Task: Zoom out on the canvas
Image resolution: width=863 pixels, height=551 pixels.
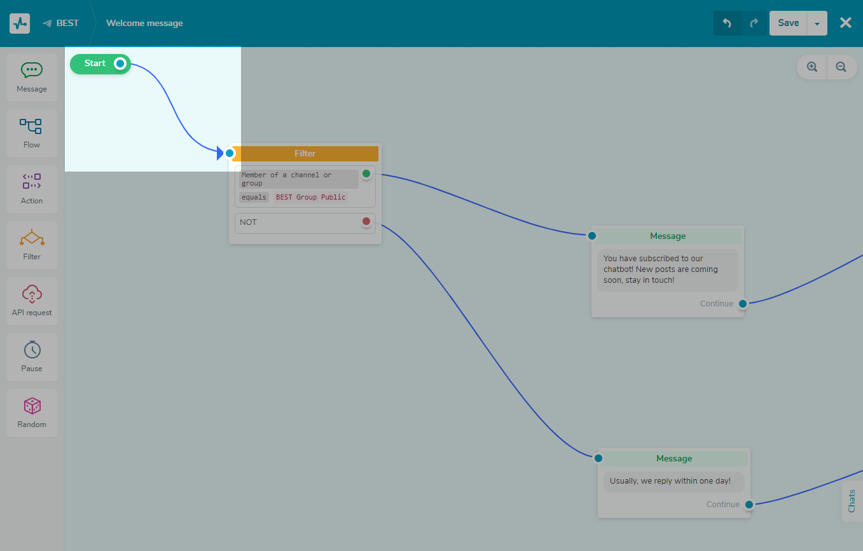Action: click(841, 67)
